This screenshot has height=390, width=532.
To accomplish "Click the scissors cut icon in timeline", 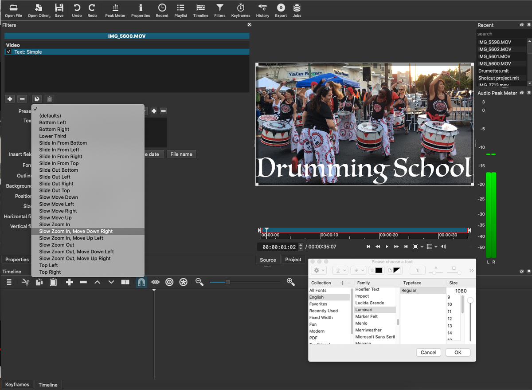I will click(25, 282).
